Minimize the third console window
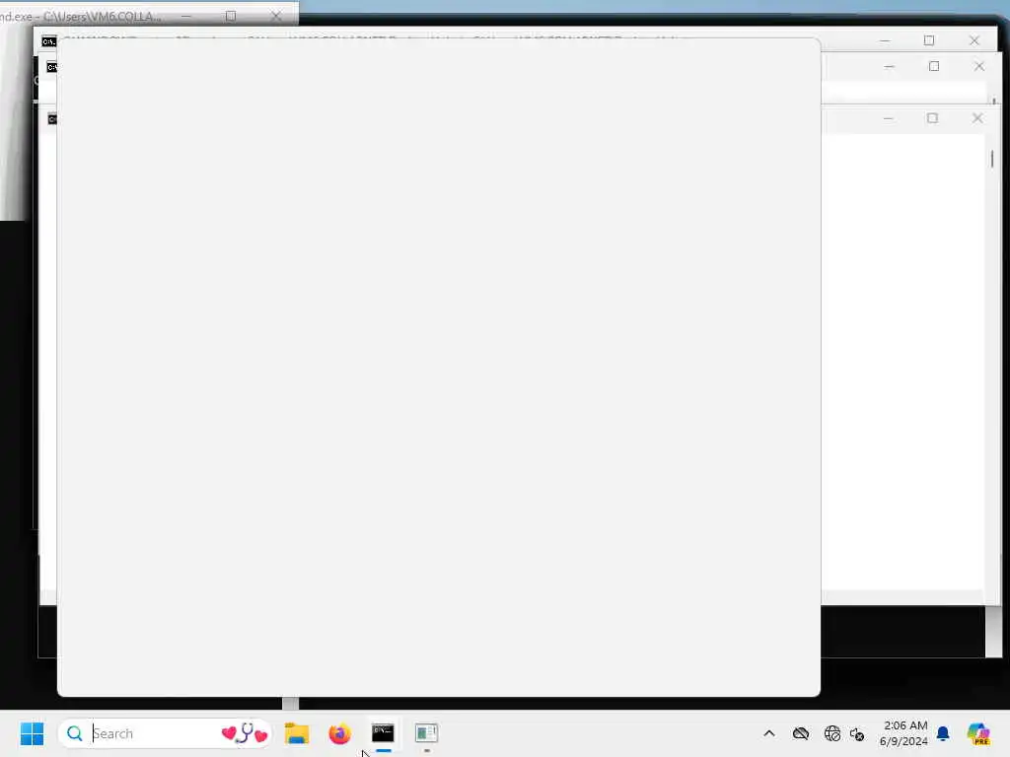1010x757 pixels. pyautogui.click(x=888, y=118)
